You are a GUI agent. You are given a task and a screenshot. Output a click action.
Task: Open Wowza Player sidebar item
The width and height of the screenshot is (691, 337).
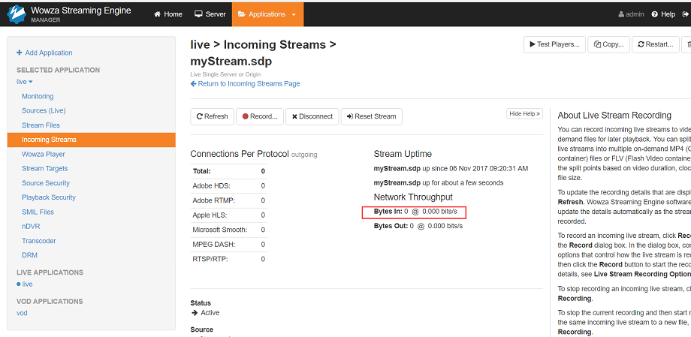click(x=44, y=154)
